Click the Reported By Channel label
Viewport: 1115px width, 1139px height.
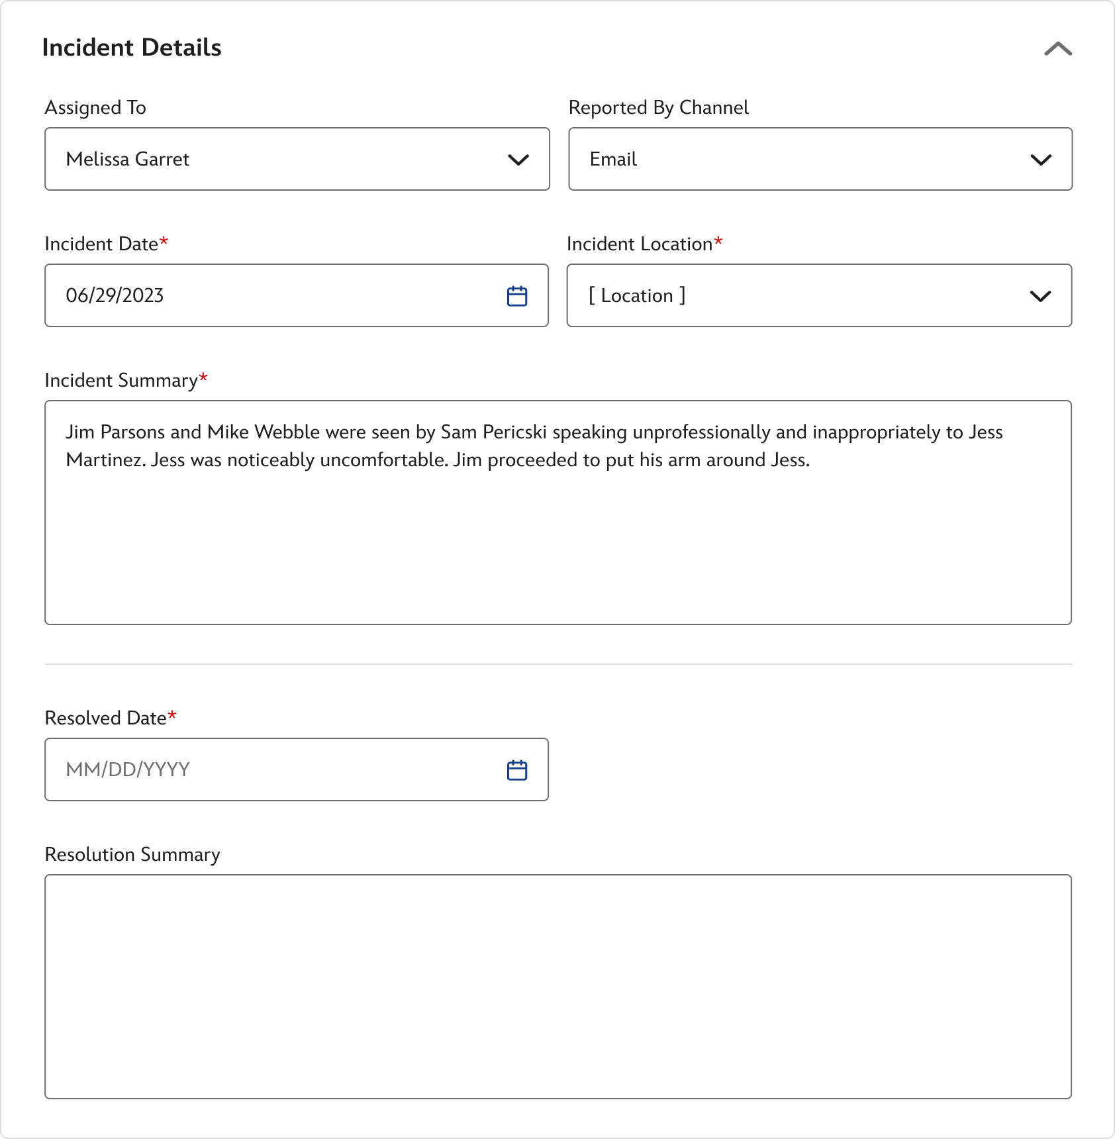tap(658, 107)
